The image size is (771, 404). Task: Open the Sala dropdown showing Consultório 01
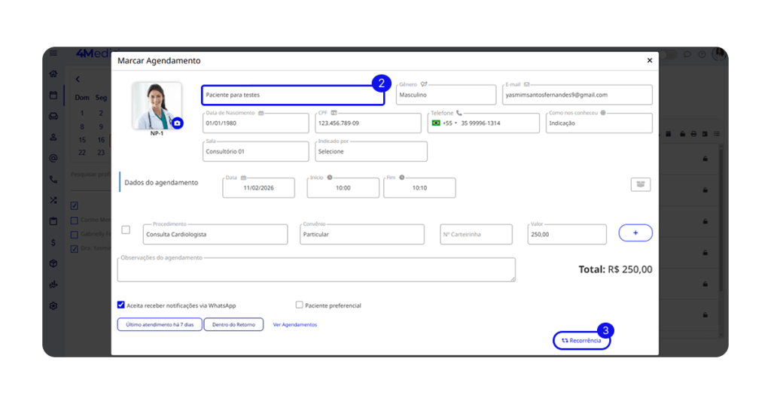[x=255, y=151]
